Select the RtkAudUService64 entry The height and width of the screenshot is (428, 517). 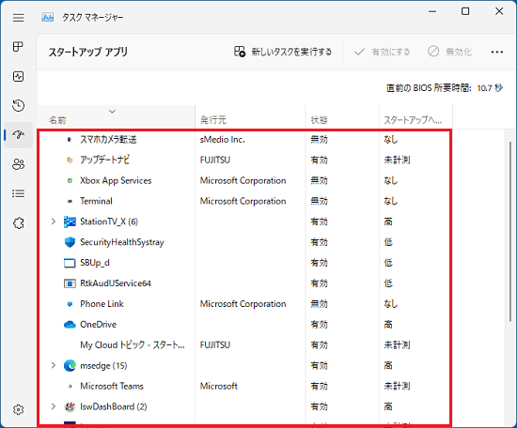(116, 283)
